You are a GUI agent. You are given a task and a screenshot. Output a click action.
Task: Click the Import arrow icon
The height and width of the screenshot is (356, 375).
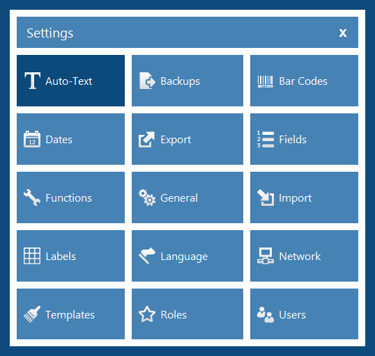pos(266,197)
